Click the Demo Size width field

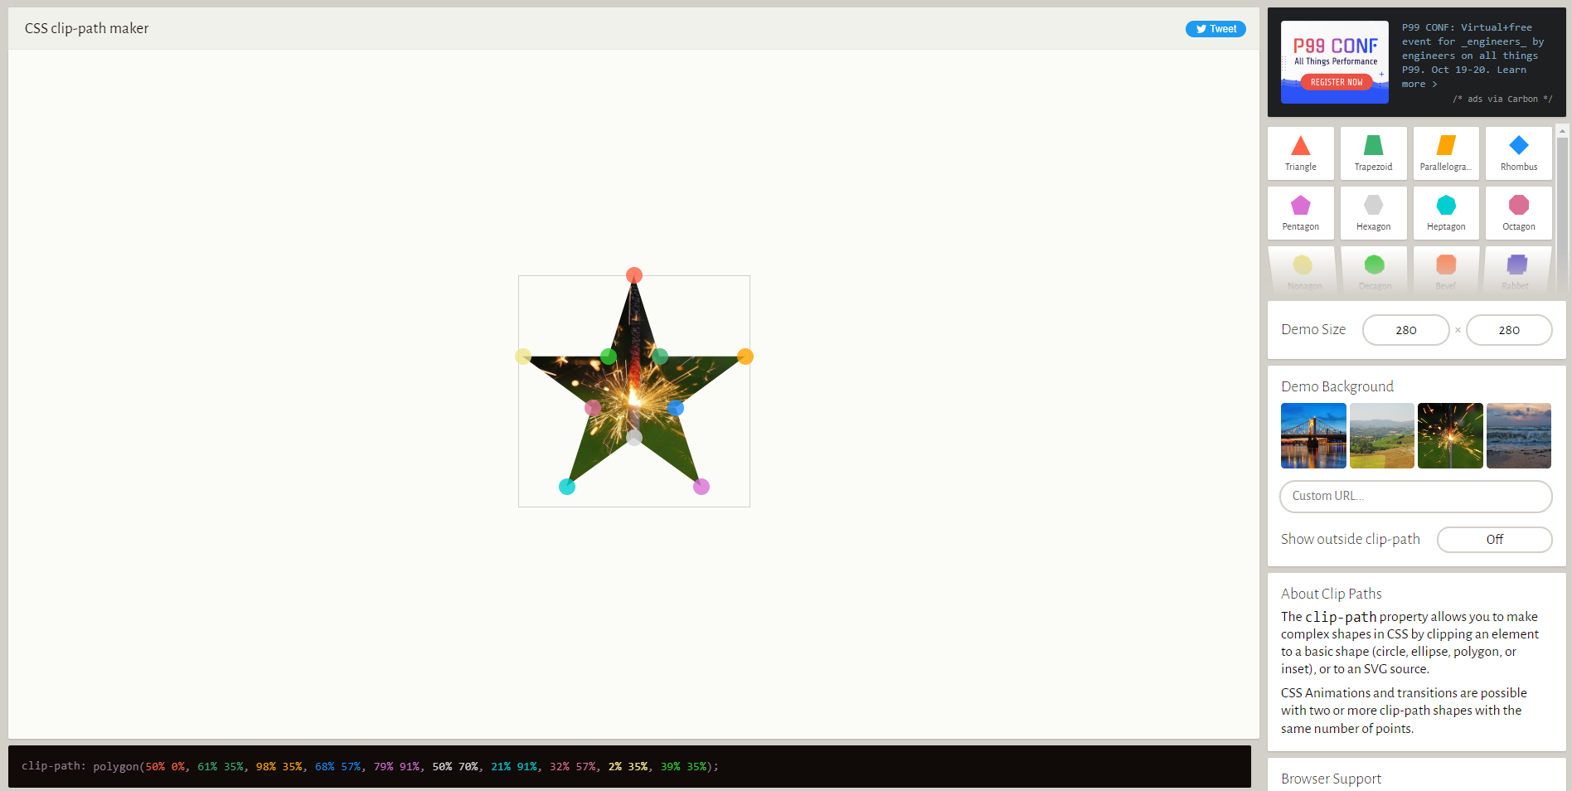click(1405, 330)
